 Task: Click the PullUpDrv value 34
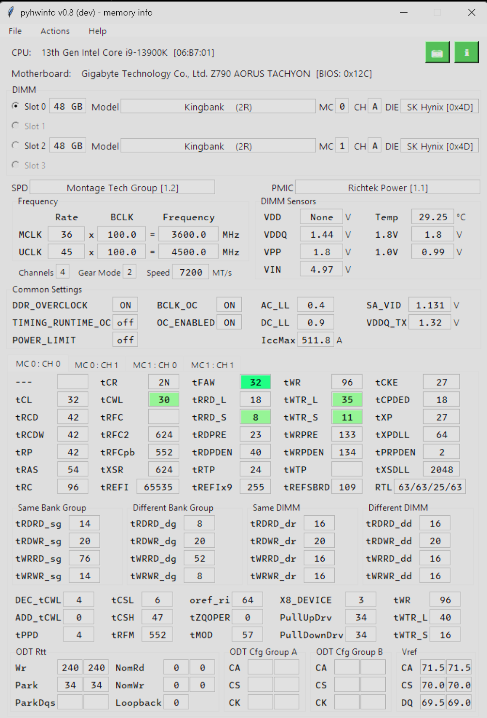pyautogui.click(x=361, y=618)
